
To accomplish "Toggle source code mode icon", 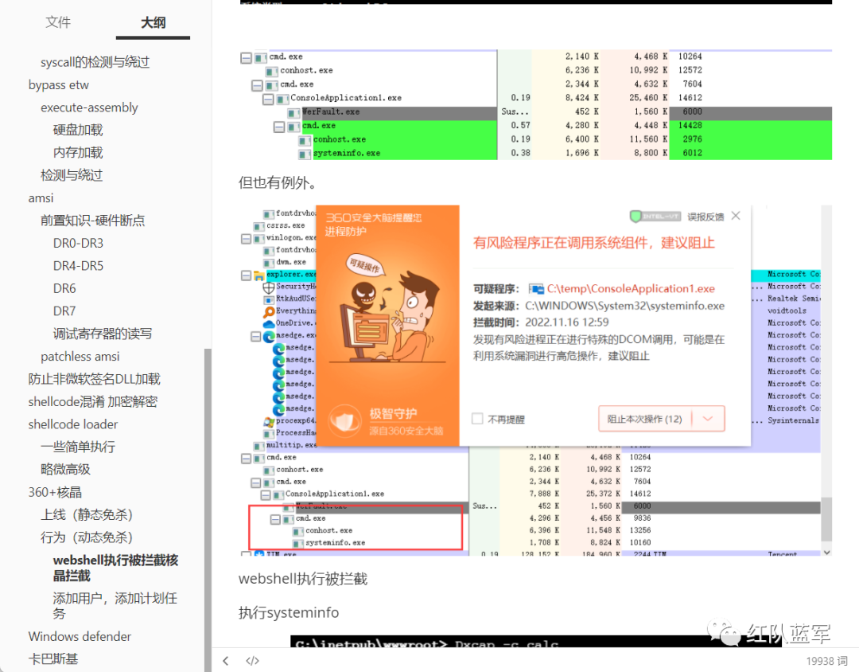I will 252,661.
